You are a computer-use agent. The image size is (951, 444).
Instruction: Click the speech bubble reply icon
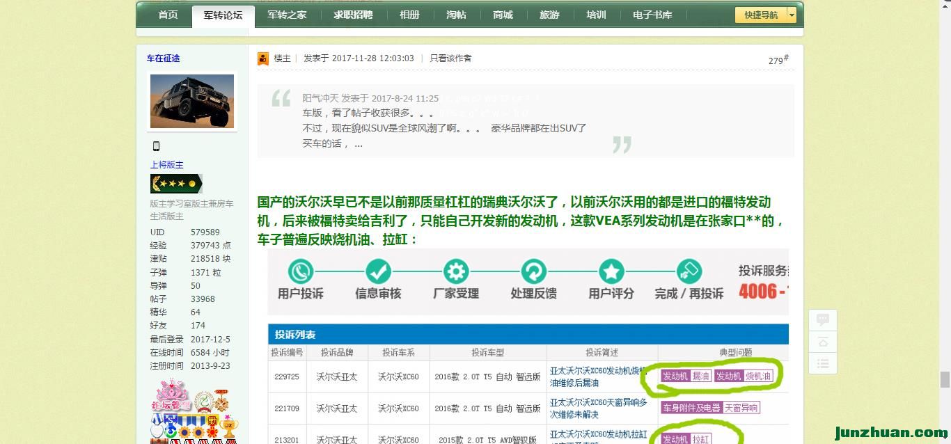pyautogui.click(x=822, y=320)
